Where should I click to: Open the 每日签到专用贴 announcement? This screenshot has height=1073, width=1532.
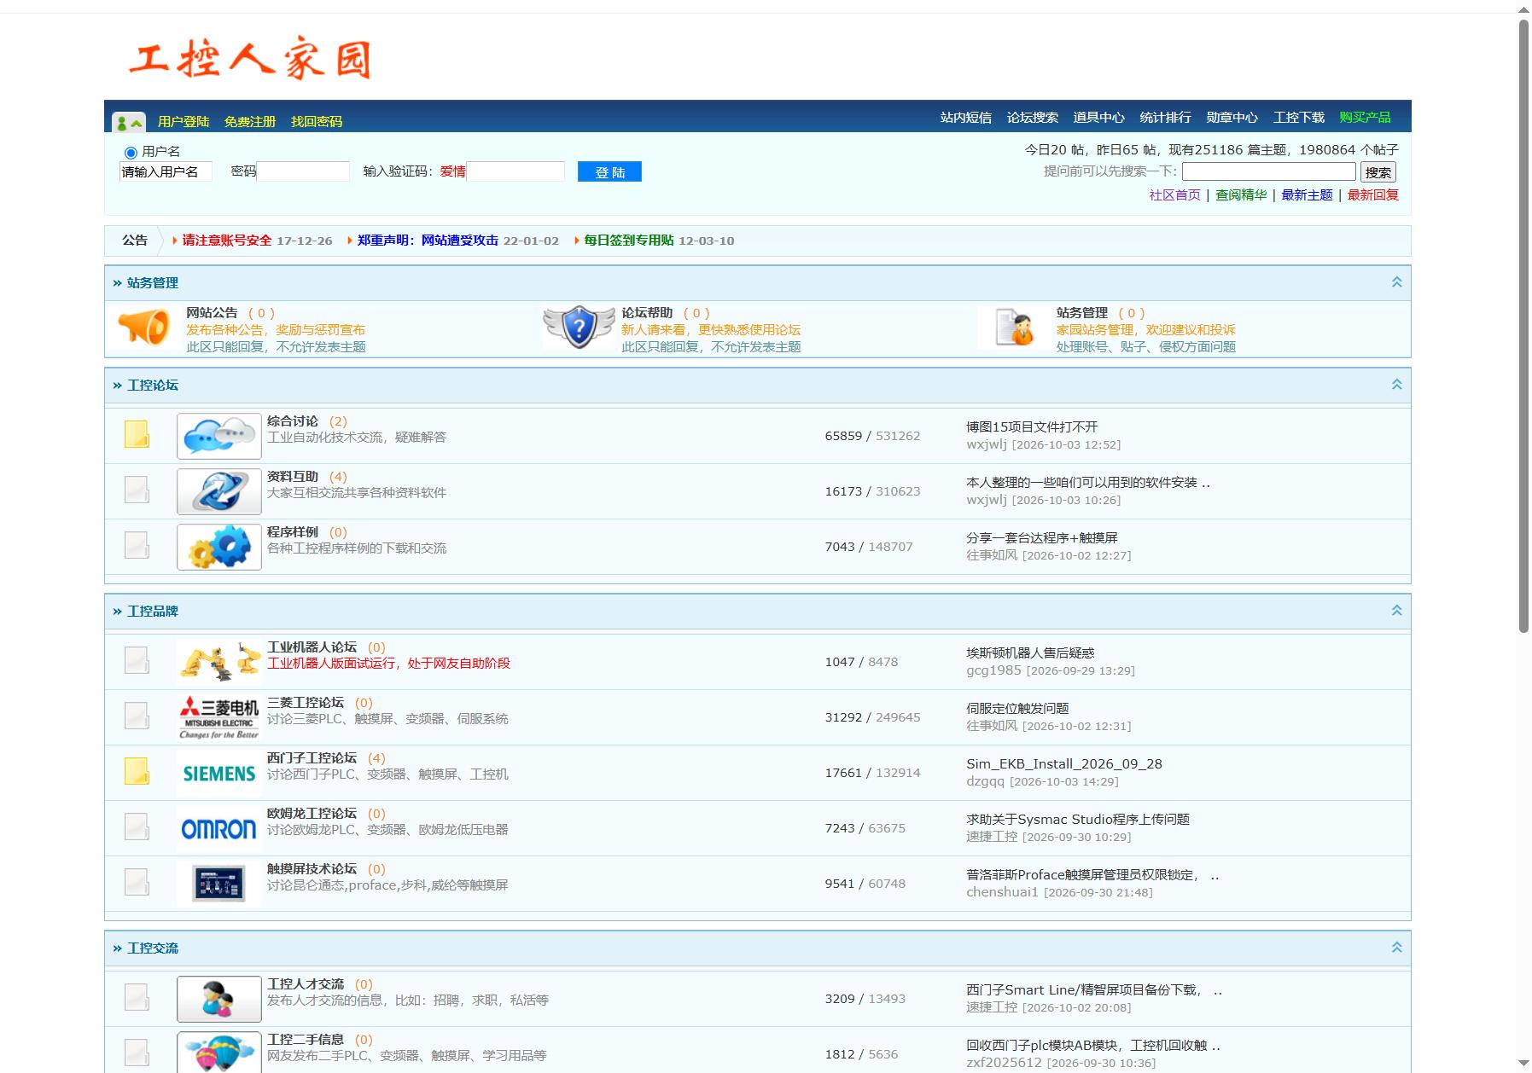[x=629, y=241]
